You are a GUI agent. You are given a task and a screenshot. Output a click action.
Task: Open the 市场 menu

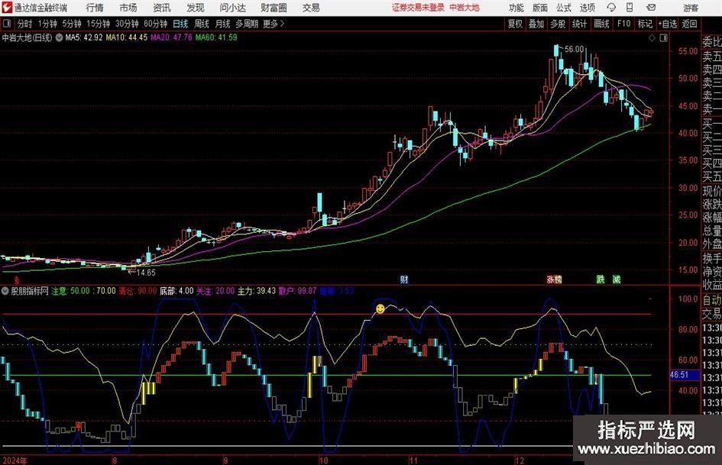128,8
